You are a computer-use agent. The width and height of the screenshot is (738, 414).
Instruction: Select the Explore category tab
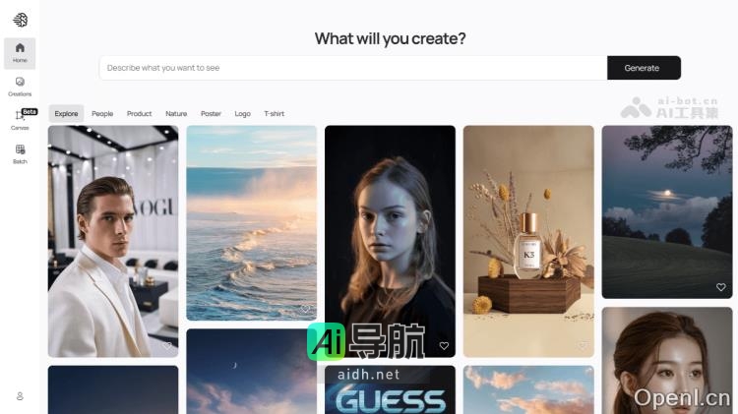(x=66, y=114)
